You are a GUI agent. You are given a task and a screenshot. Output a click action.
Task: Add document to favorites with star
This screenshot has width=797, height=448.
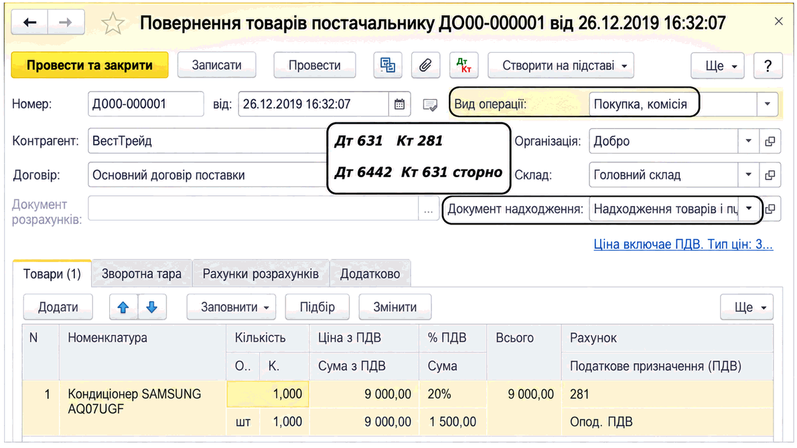(113, 23)
